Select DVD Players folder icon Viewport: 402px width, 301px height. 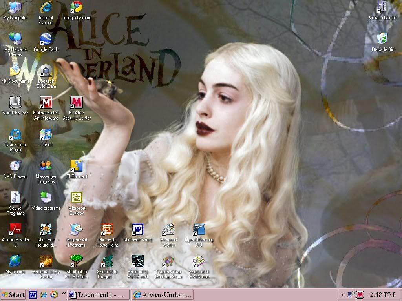click(x=15, y=170)
